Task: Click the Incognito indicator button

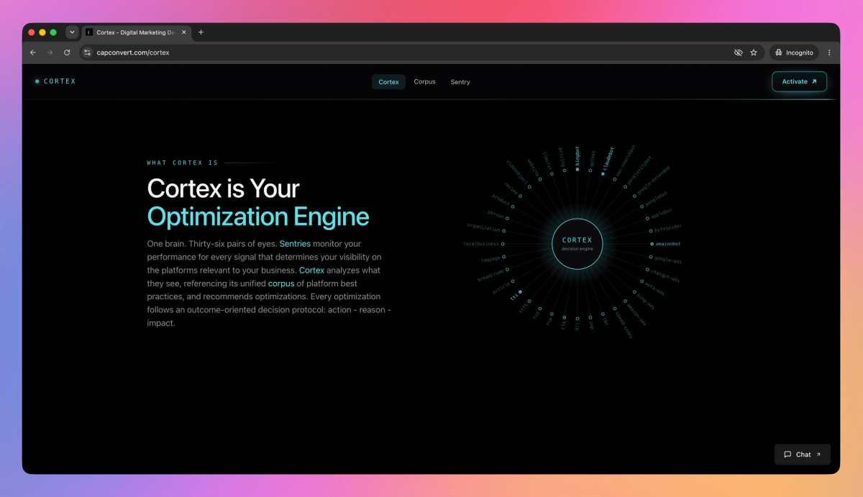Action: click(795, 53)
